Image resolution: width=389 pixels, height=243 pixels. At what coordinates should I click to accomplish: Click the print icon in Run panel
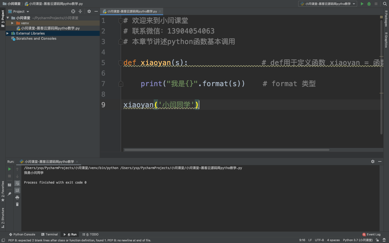(x=17, y=197)
